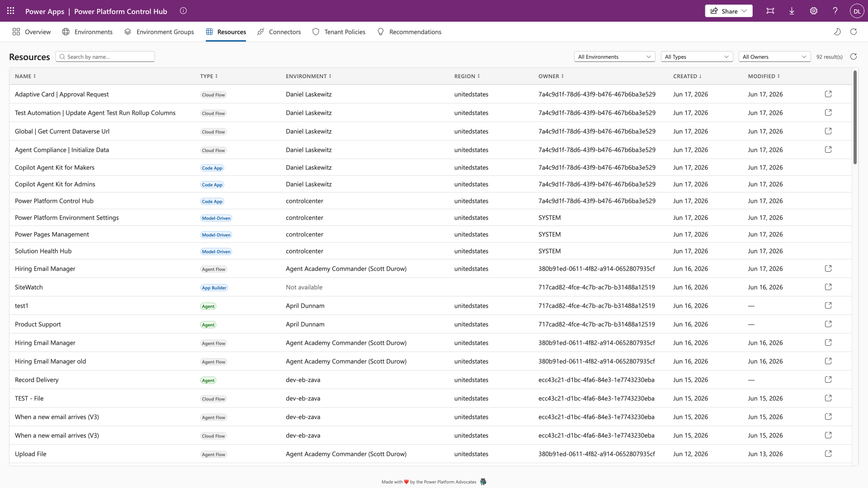Expand the All Owners dropdown
Screen dimensions: 868x488
click(x=774, y=56)
